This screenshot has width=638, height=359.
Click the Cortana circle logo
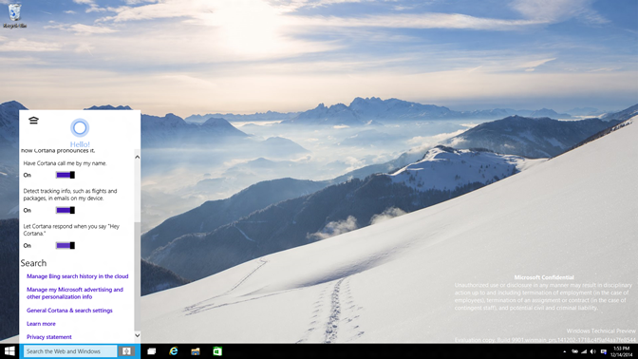(x=80, y=128)
